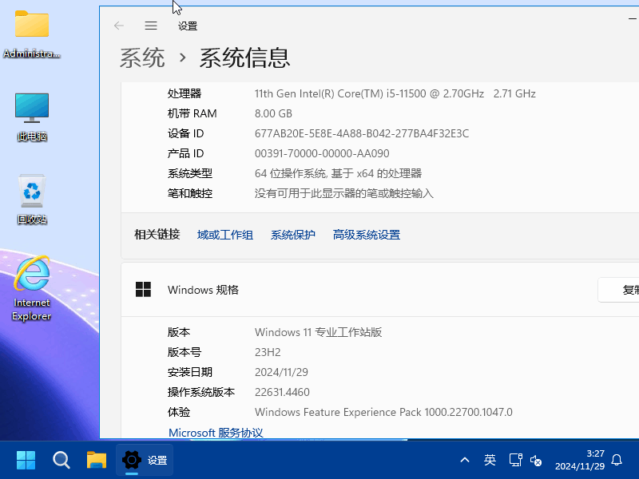Viewport: 639px width, 479px height.
Task: Launch File Explorer from the taskbar
Action: point(97,461)
